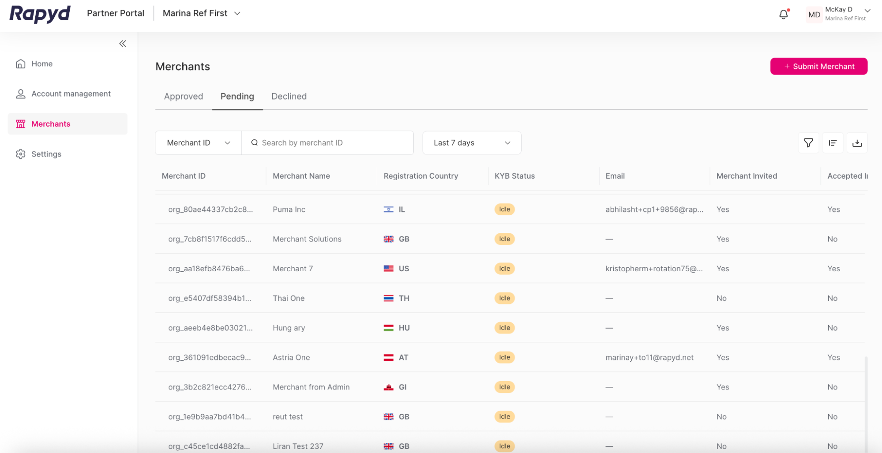Download the merchants list export
882x453 pixels.
pyautogui.click(x=857, y=142)
